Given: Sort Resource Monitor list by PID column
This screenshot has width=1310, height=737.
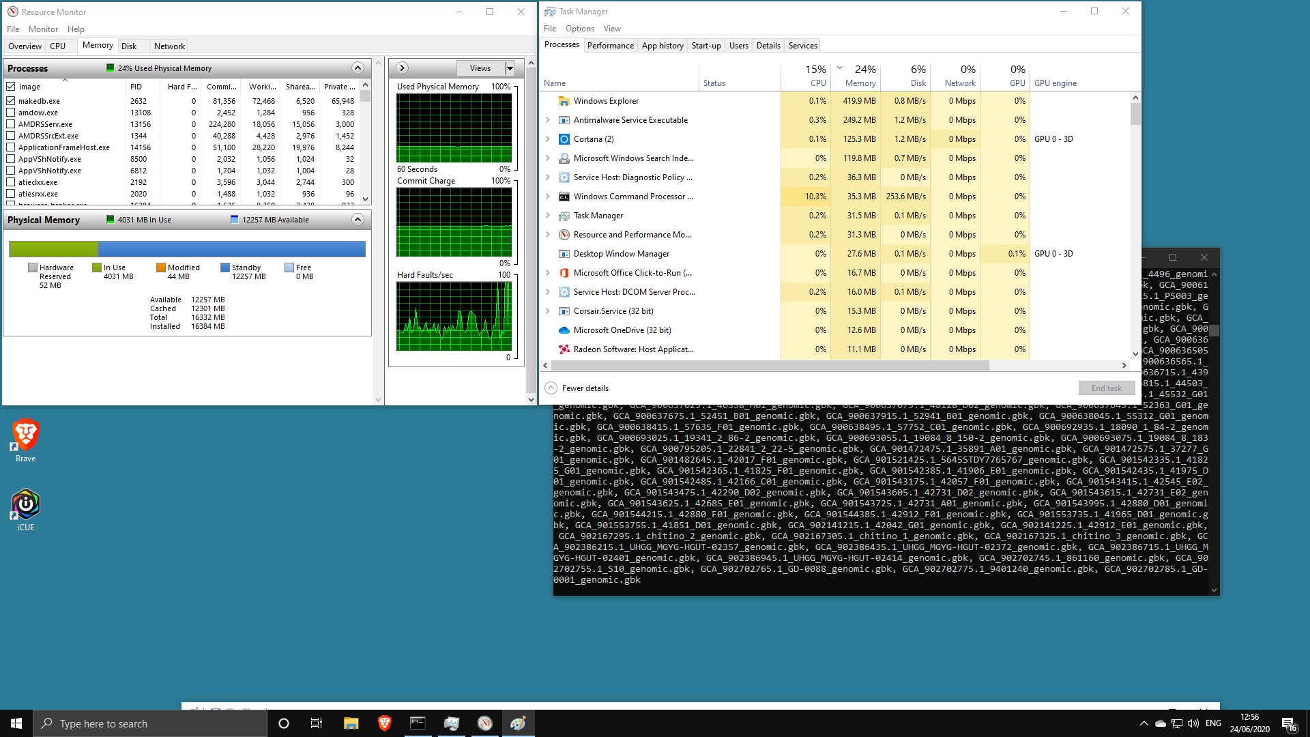Looking at the screenshot, I should pos(143,87).
